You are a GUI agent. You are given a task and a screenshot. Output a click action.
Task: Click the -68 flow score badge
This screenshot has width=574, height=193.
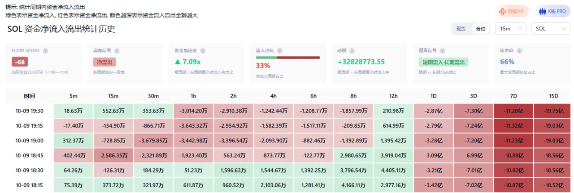20,62
